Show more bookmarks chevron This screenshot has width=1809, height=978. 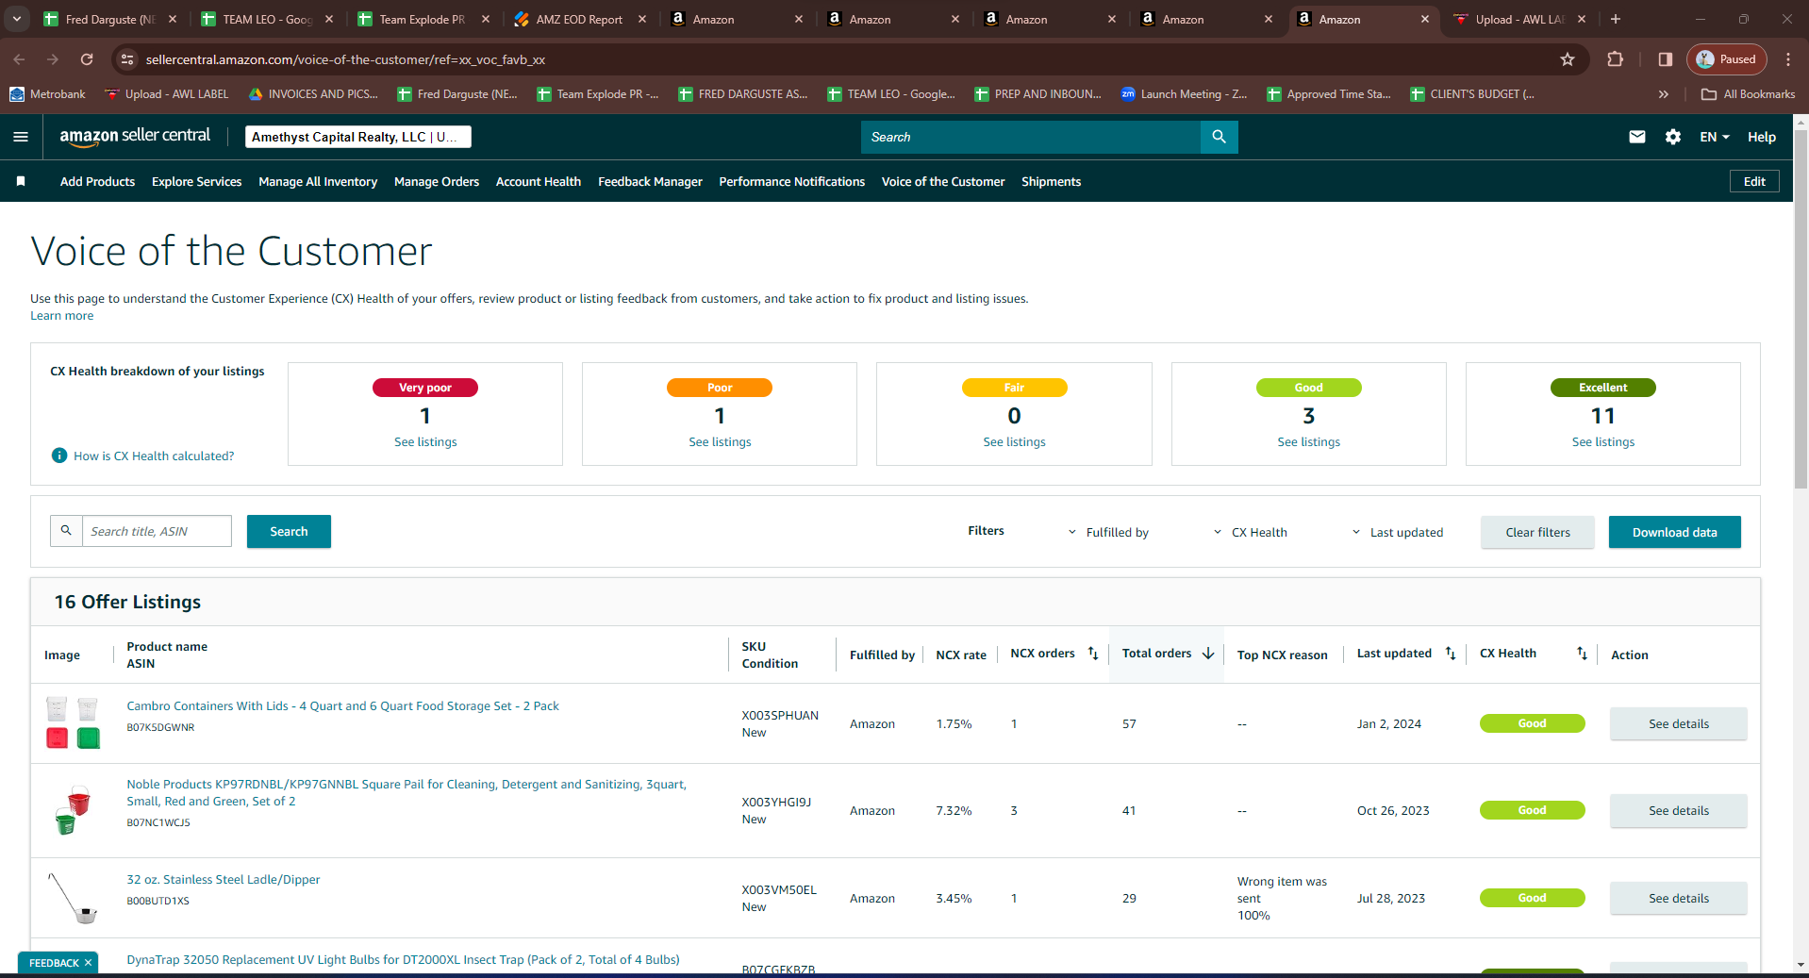pyautogui.click(x=1664, y=94)
